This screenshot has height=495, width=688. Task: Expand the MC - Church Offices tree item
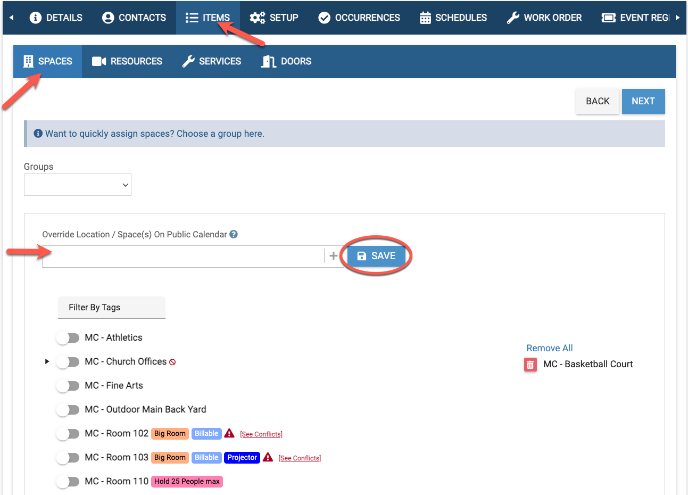pos(47,361)
